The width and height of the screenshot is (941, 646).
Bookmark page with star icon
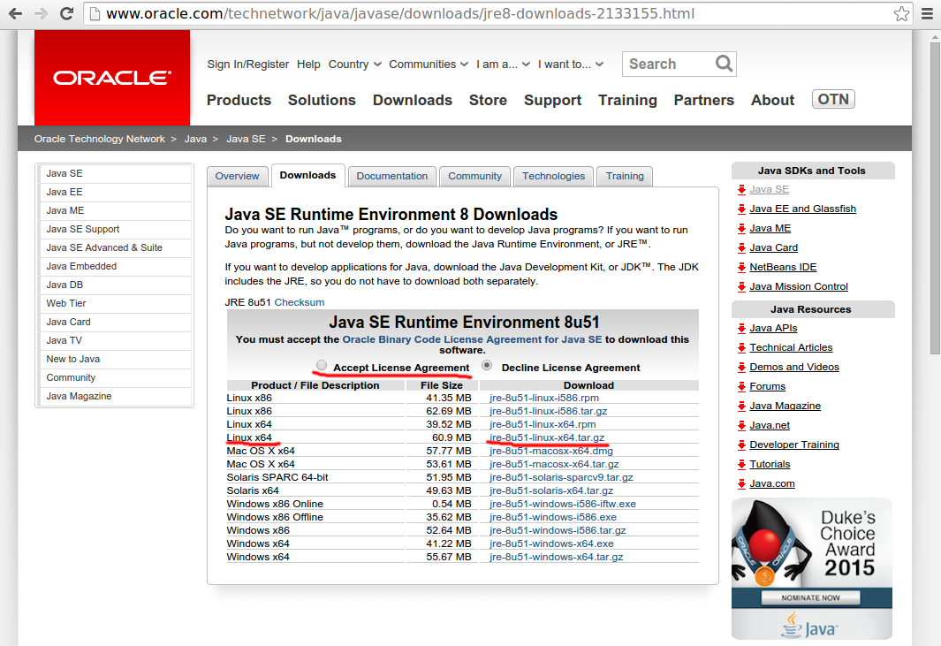click(x=901, y=14)
